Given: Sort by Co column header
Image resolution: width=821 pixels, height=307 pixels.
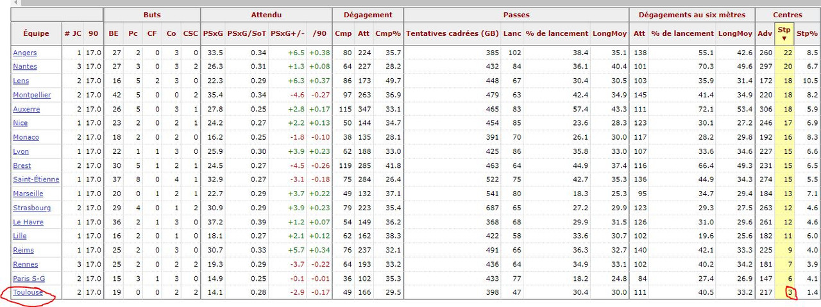Looking at the screenshot, I should pyautogui.click(x=171, y=33).
